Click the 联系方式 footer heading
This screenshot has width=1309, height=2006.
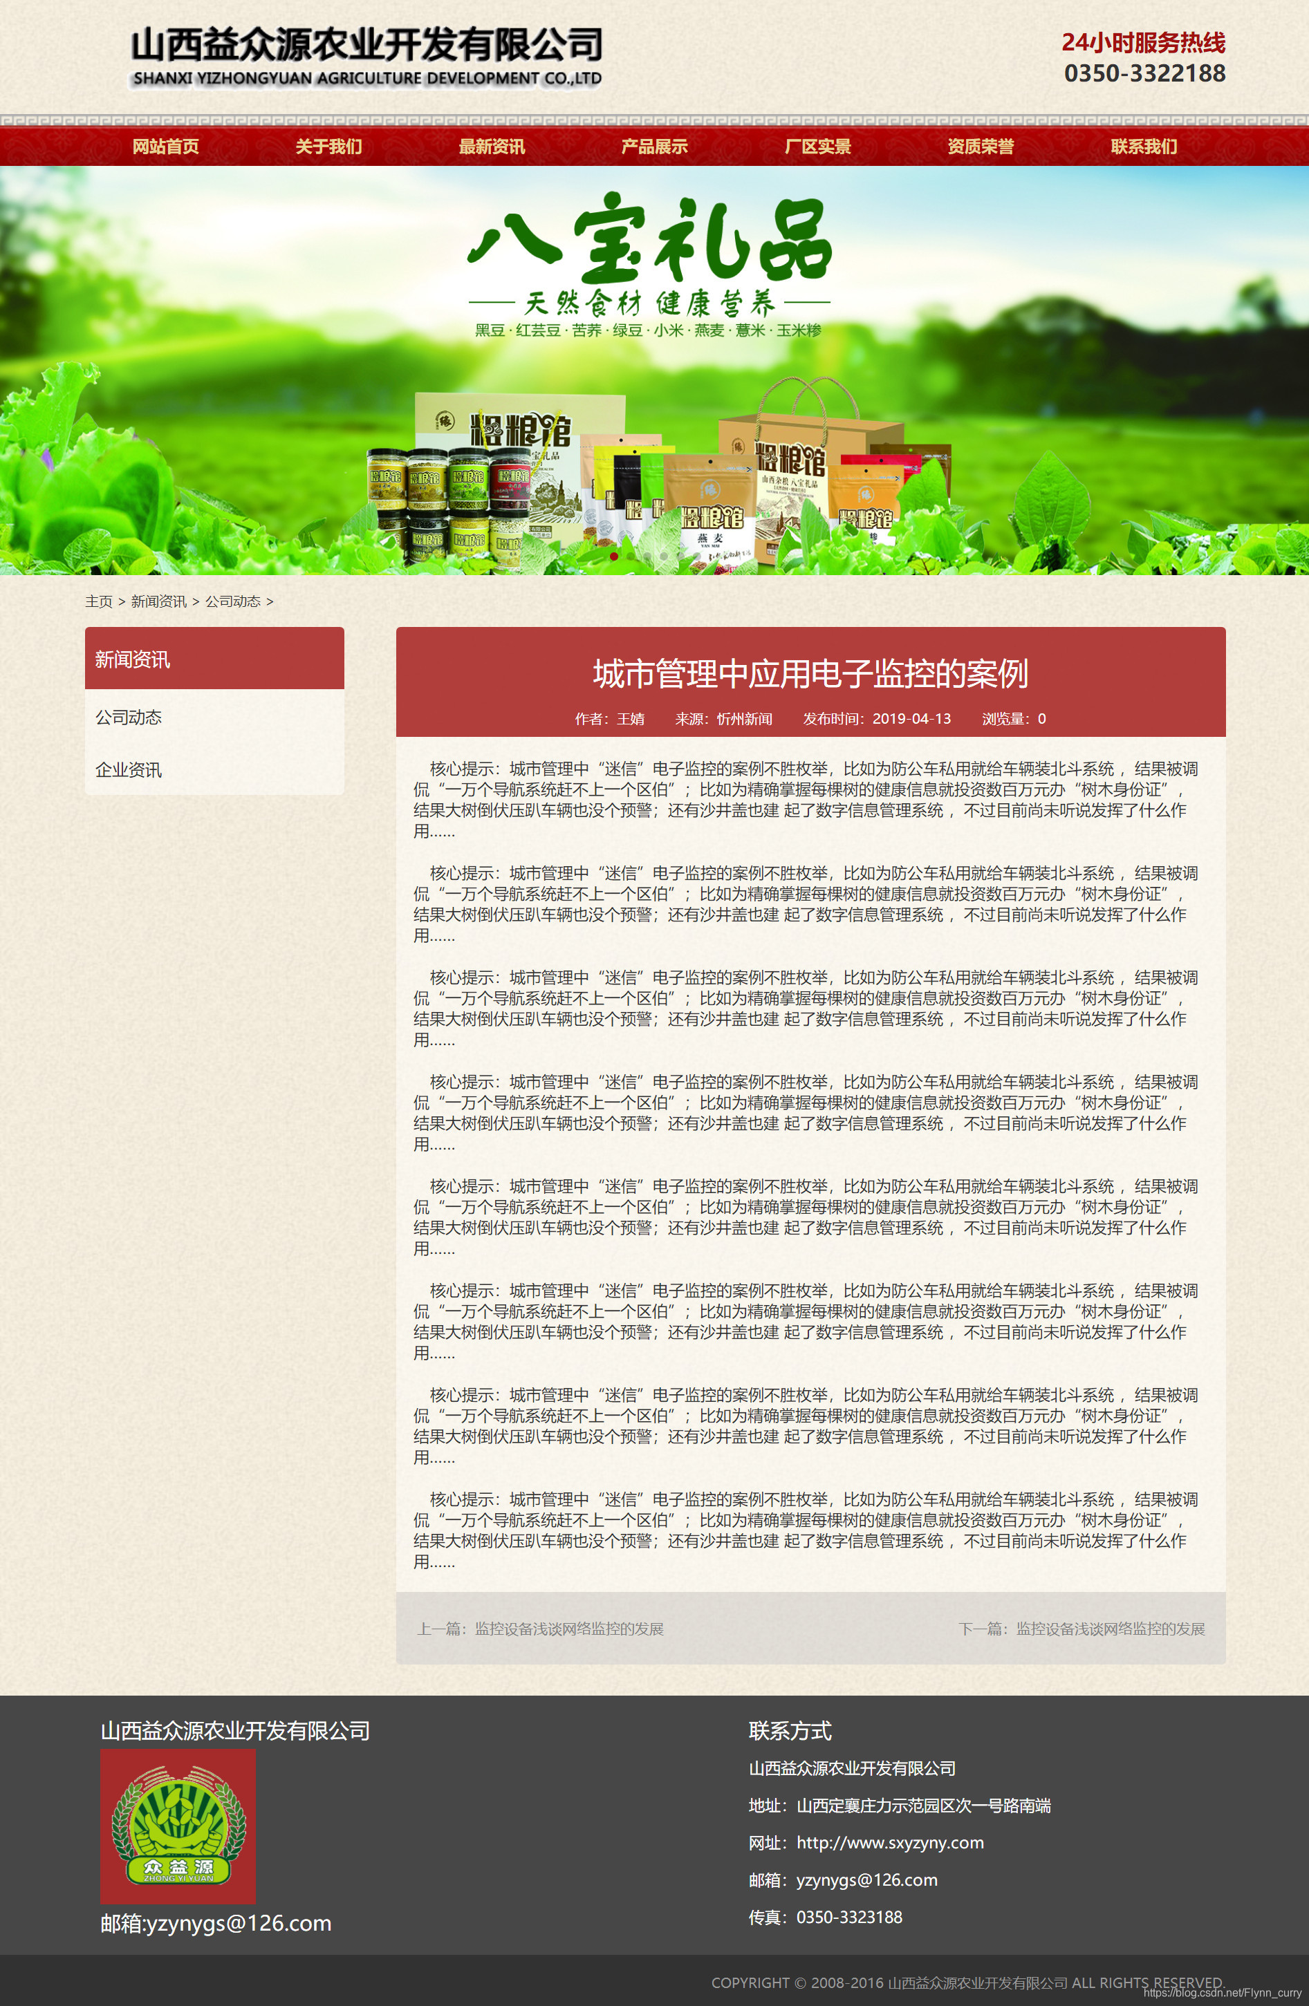[790, 1731]
